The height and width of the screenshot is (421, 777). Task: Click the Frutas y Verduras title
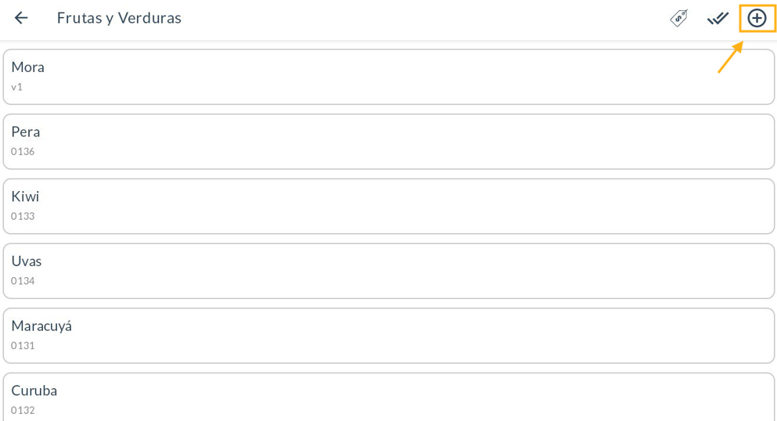119,18
